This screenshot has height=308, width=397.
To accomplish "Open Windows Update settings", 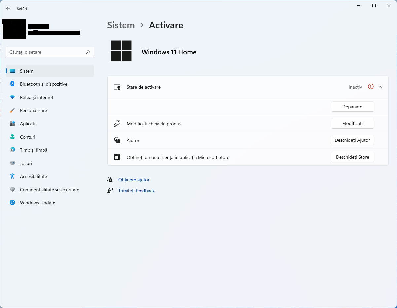I will 50,203.
